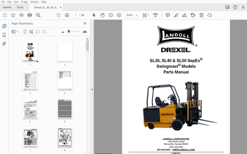Select the arrow Selection tool
This screenshot has width=247, height=154.
click(94, 15)
